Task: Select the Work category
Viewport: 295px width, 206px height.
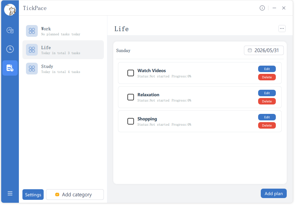Action: pyautogui.click(x=63, y=31)
